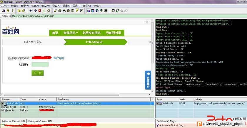The width and height of the screenshot is (247, 128).
Task: Click the 修改号码 link
Action: (59, 58)
